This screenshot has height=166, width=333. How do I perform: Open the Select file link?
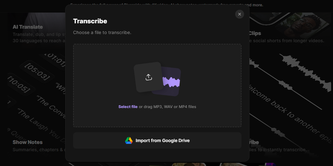[x=128, y=107]
